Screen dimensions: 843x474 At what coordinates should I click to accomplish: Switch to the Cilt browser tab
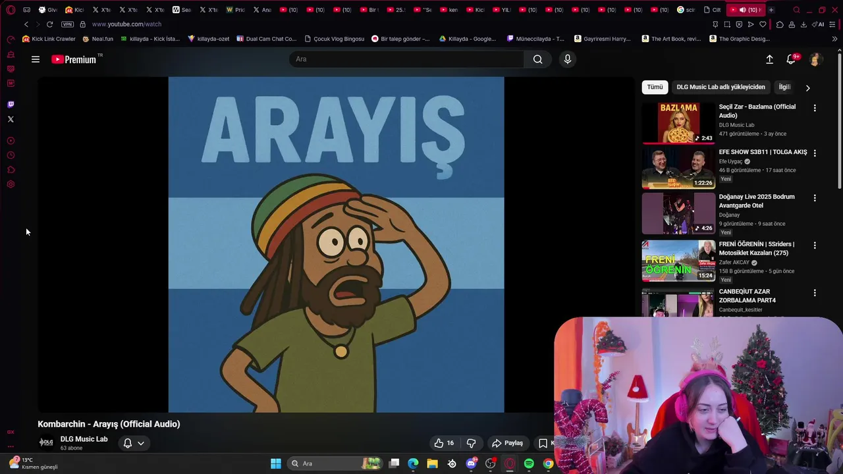(x=713, y=10)
